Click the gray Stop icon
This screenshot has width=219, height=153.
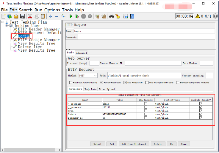(84, 16)
